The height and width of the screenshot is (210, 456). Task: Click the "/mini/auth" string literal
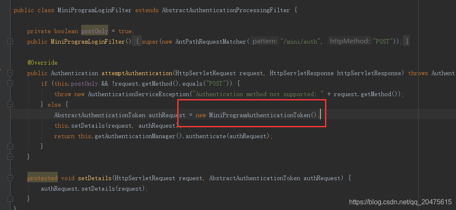point(300,42)
